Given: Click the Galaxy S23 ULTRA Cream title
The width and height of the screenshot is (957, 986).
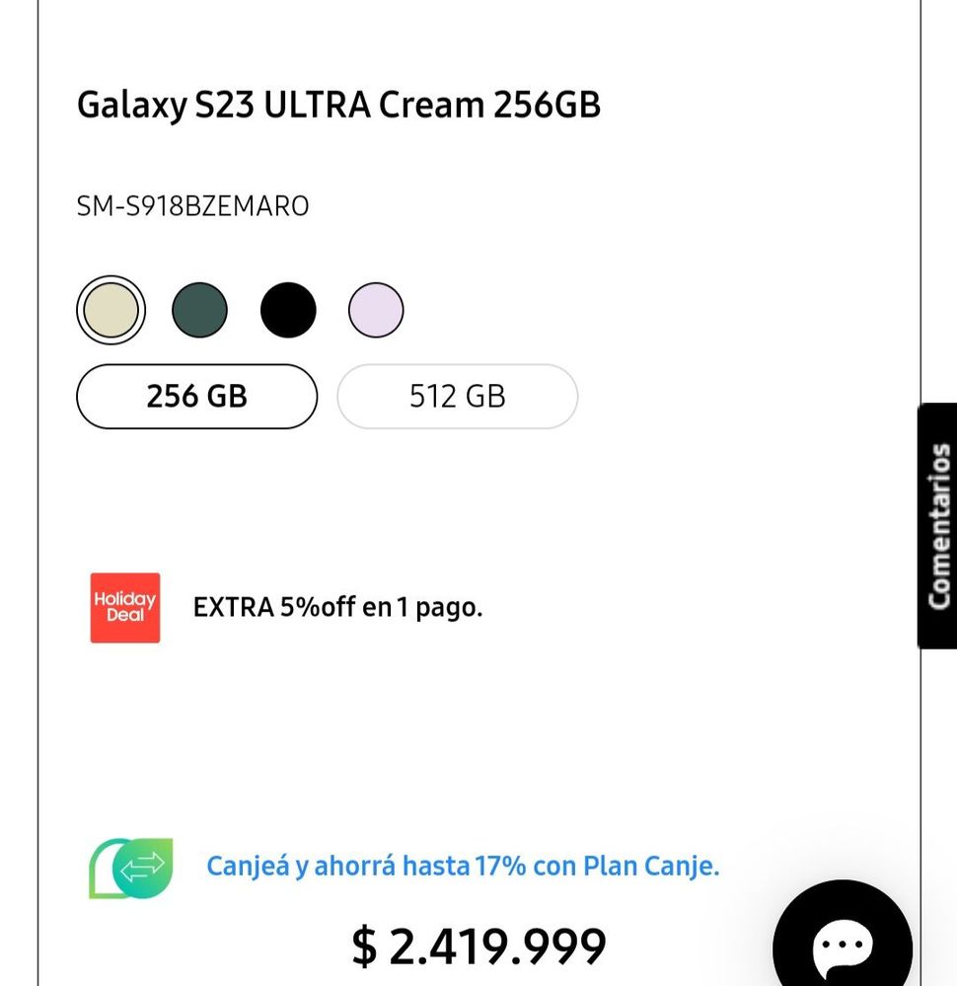Looking at the screenshot, I should click(338, 105).
